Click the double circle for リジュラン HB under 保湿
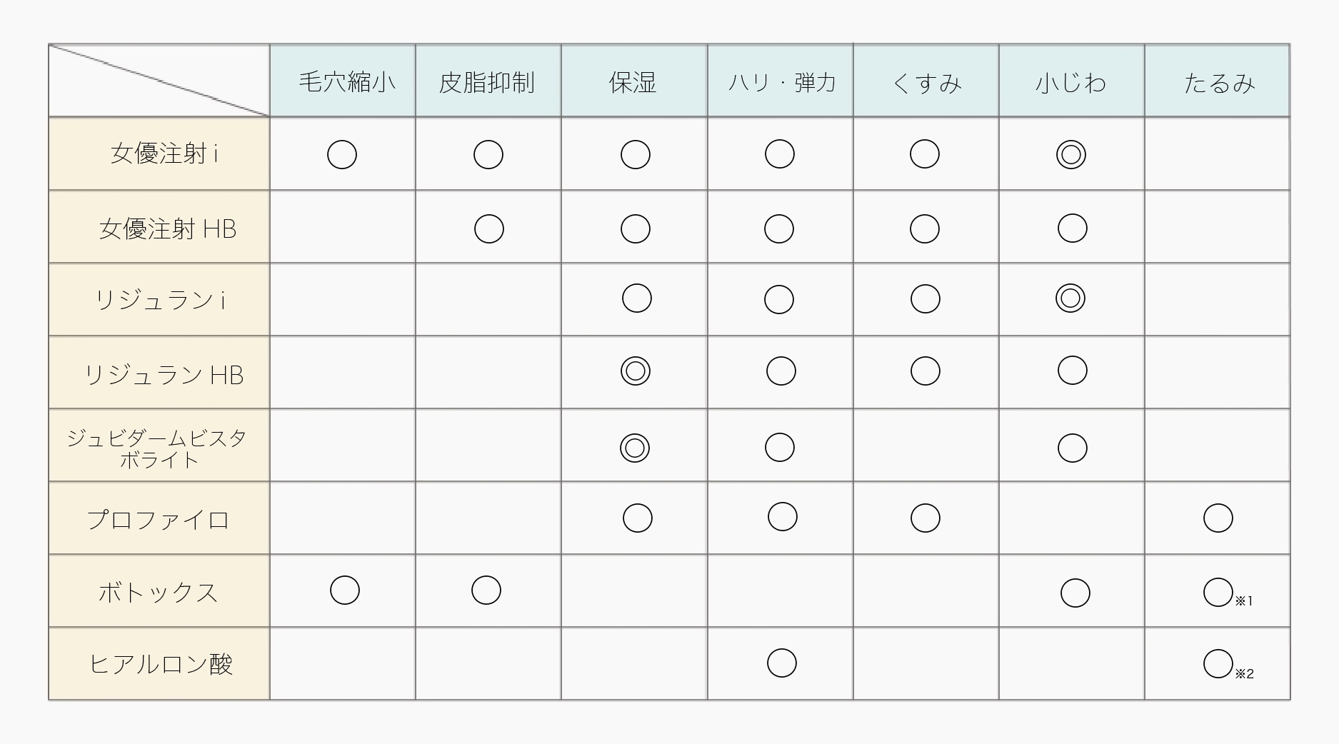Image resolution: width=1339 pixels, height=744 pixels. (635, 371)
